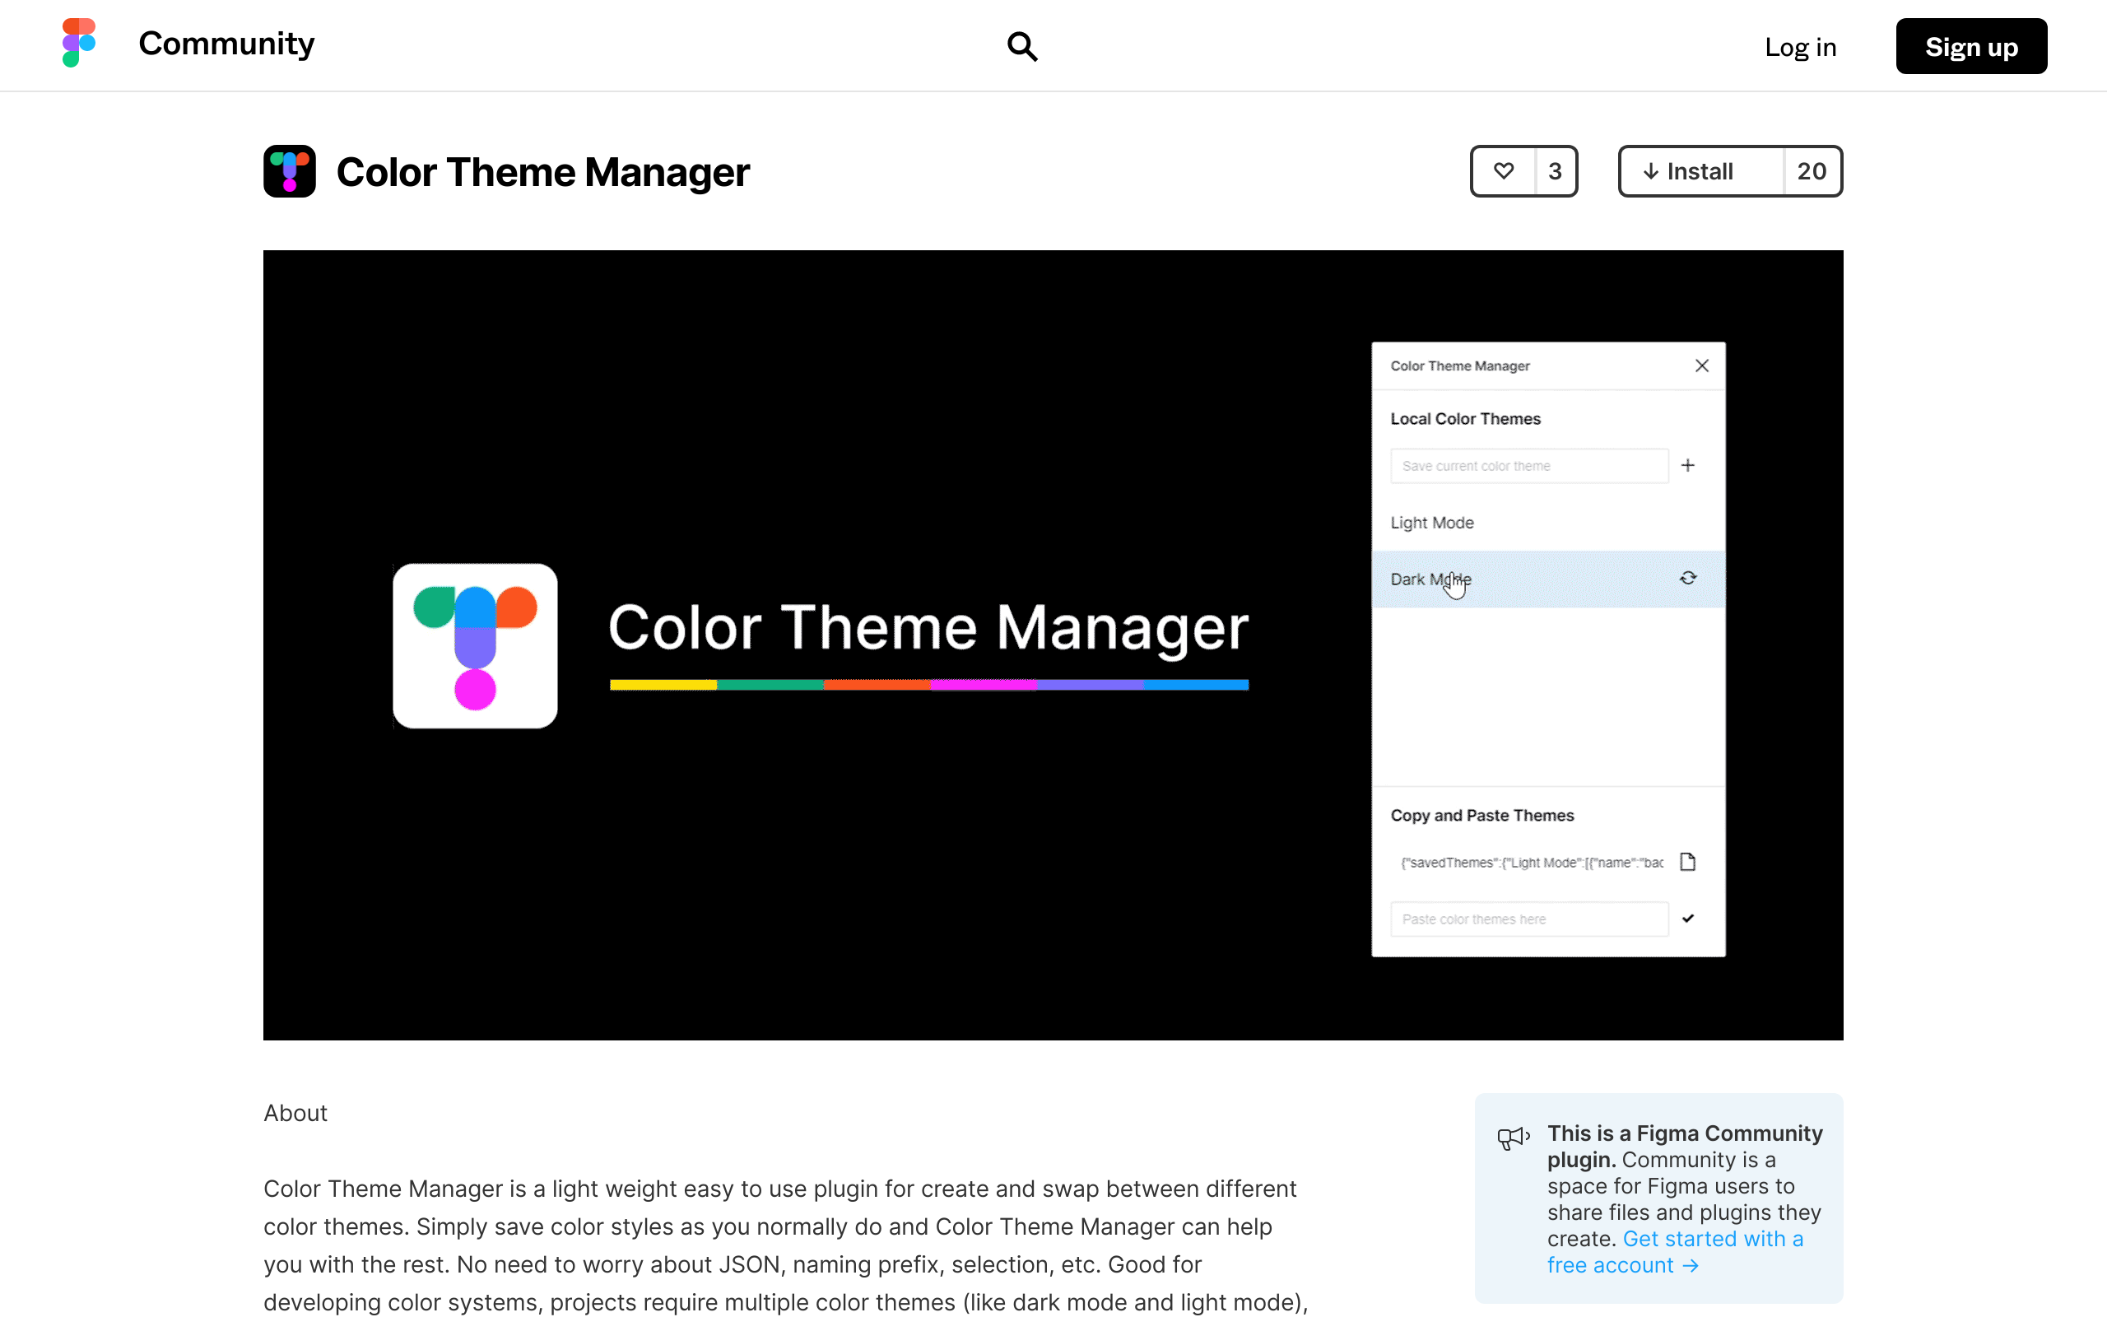The height and width of the screenshot is (1317, 2107).
Task: Click the Color Theme Manager page title
Action: click(542, 173)
